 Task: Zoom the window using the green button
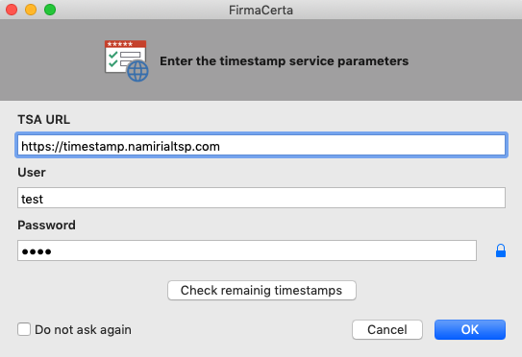[50, 10]
